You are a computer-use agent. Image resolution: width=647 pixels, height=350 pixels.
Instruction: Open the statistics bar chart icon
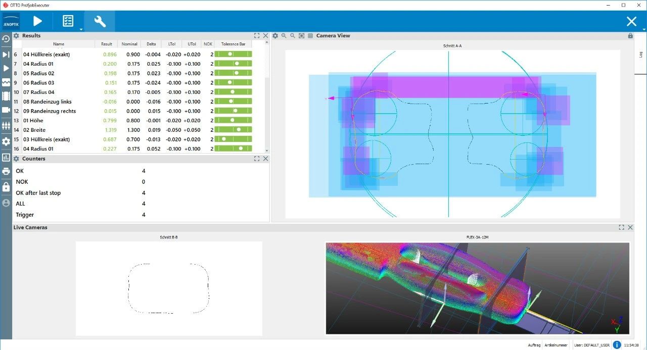tap(6, 158)
